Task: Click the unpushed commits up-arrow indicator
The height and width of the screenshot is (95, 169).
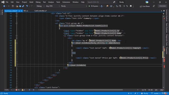Action: pos(130,93)
